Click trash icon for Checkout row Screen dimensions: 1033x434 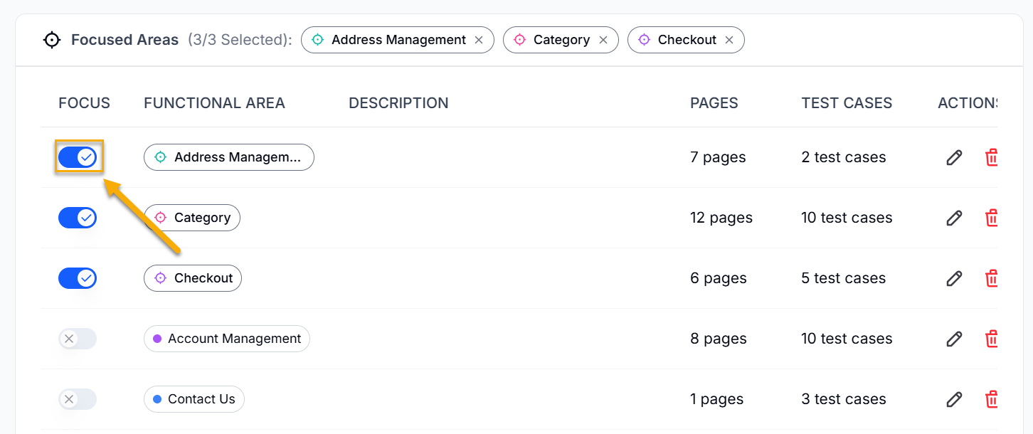click(x=991, y=278)
